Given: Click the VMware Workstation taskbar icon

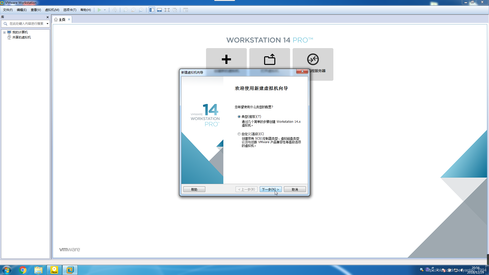Looking at the screenshot, I should click(70, 270).
